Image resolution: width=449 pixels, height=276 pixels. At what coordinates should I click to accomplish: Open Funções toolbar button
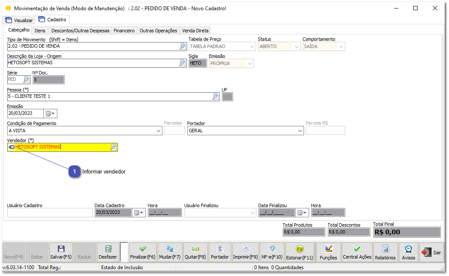tap(328, 252)
